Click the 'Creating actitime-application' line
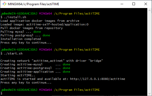The width and height of the screenshot is (152, 96). click(35, 72)
